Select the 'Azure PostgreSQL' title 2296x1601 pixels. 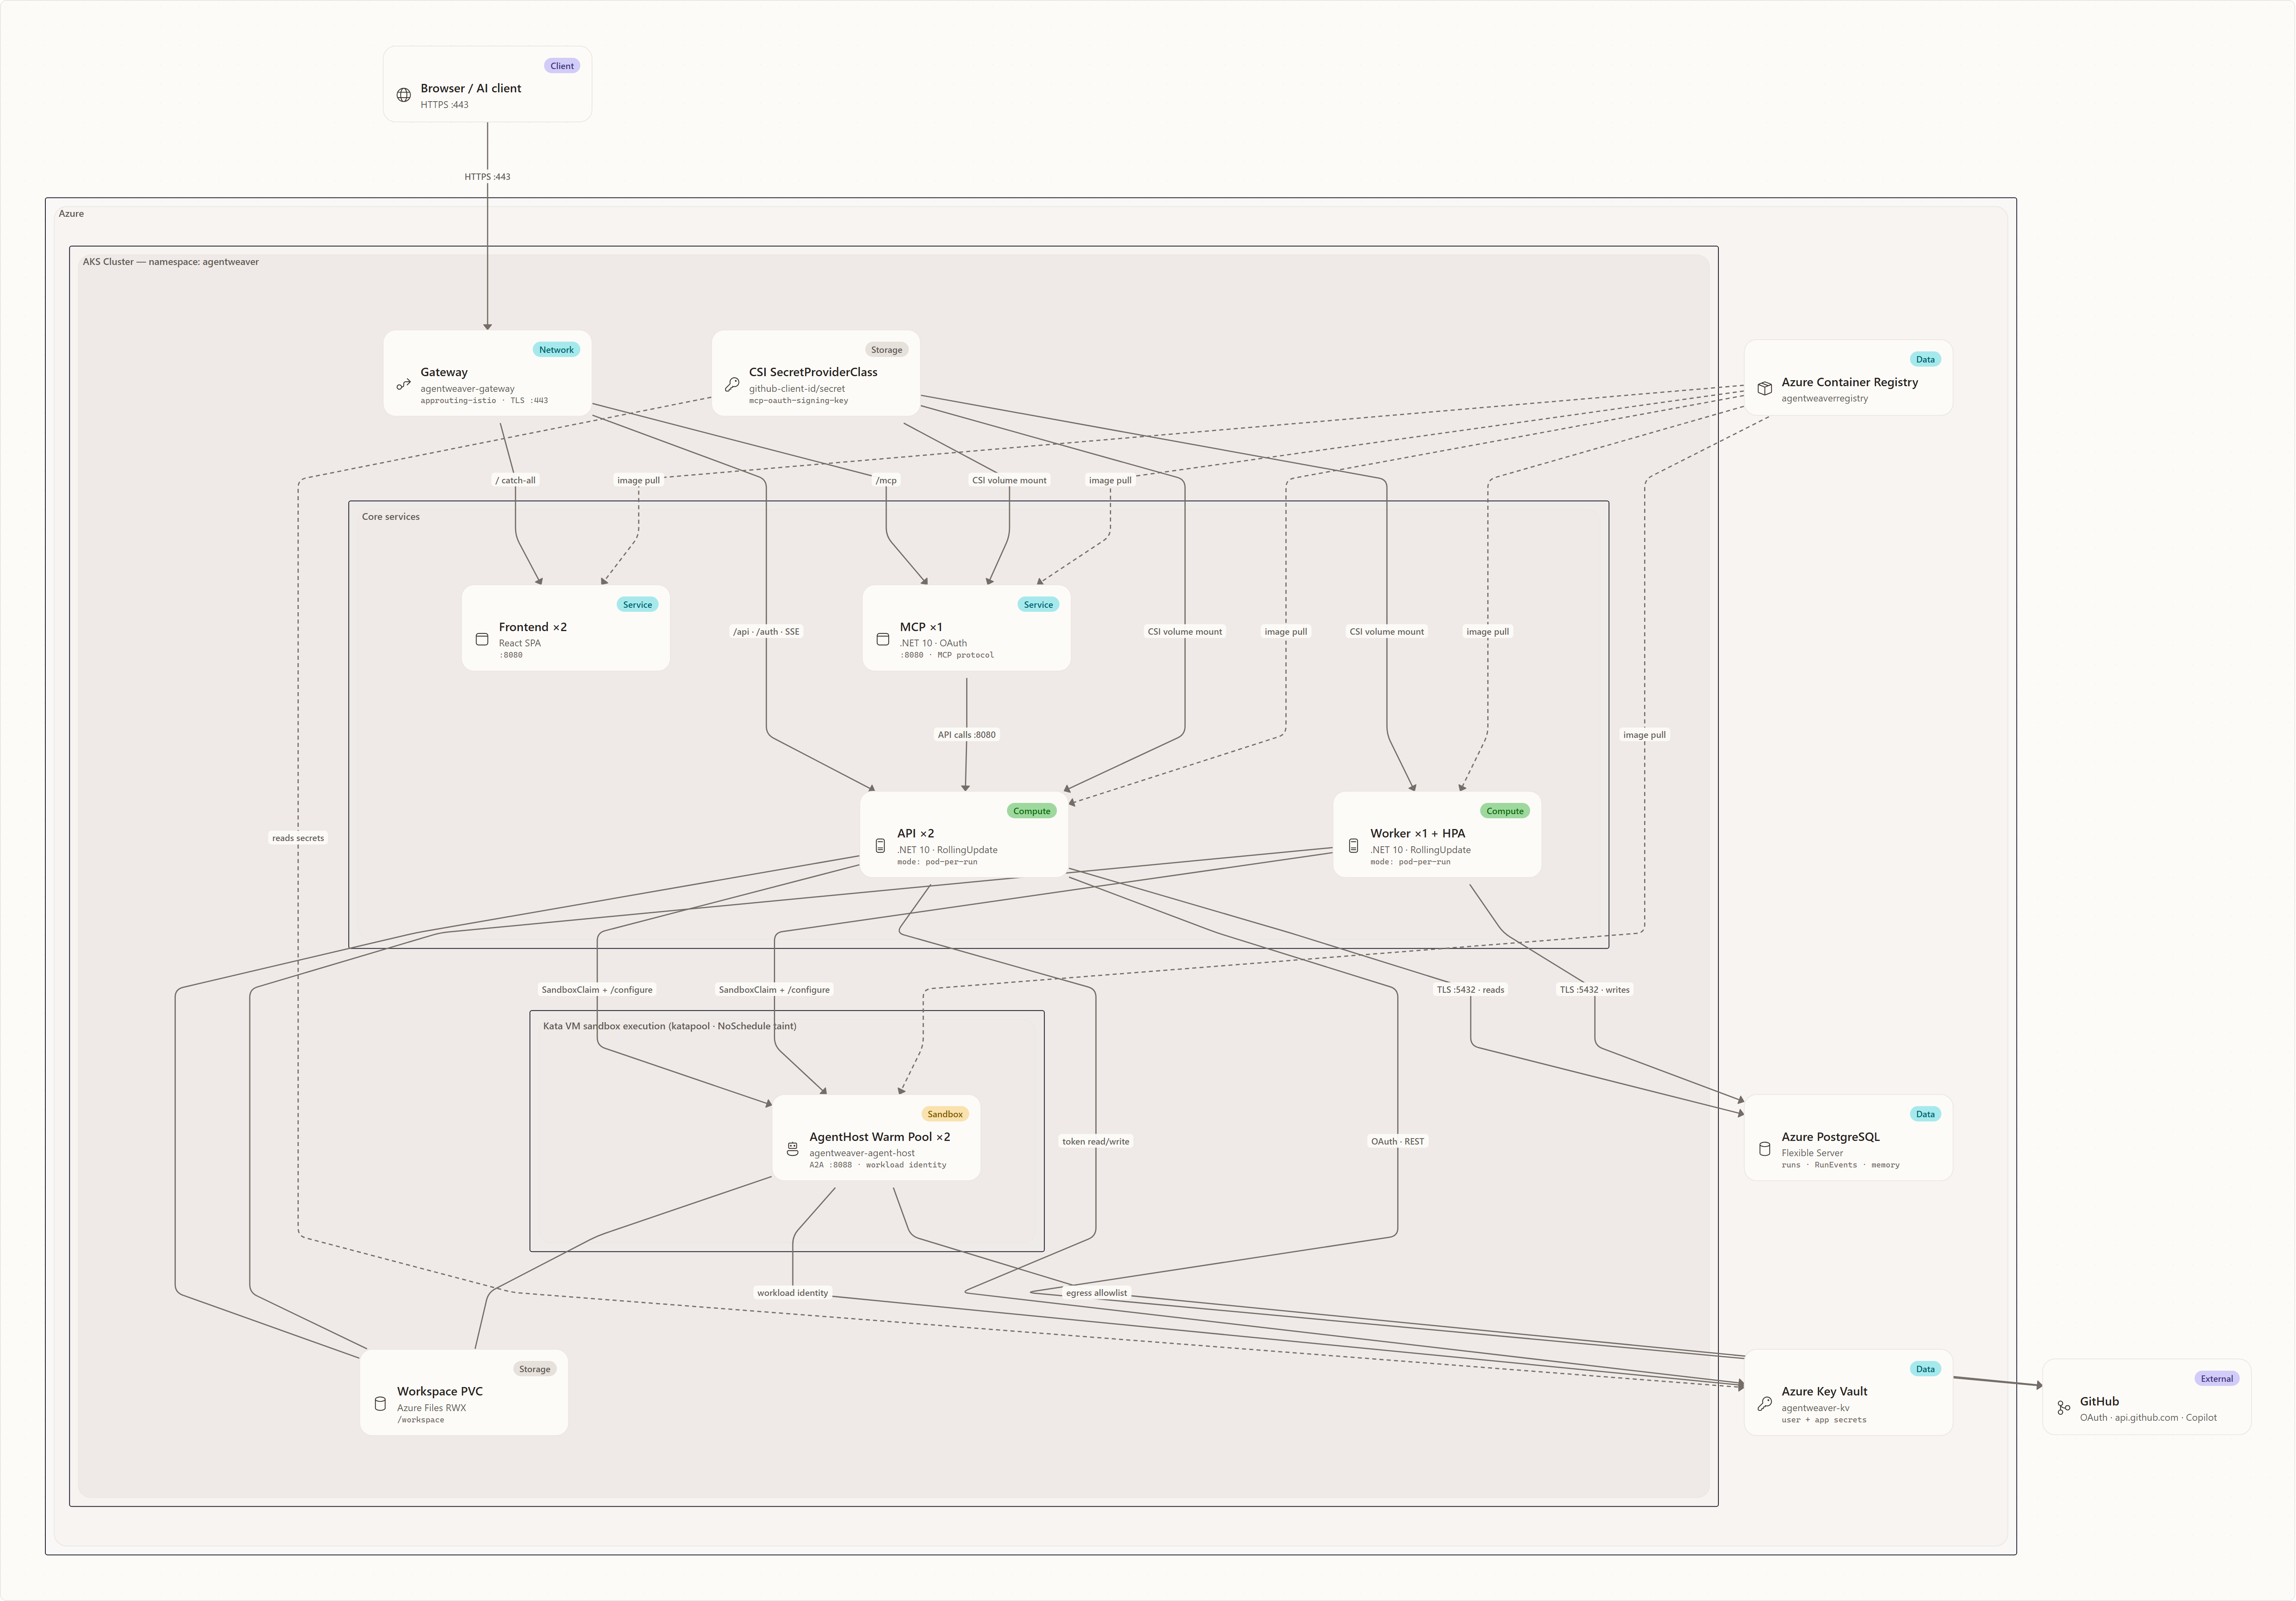(1831, 1137)
